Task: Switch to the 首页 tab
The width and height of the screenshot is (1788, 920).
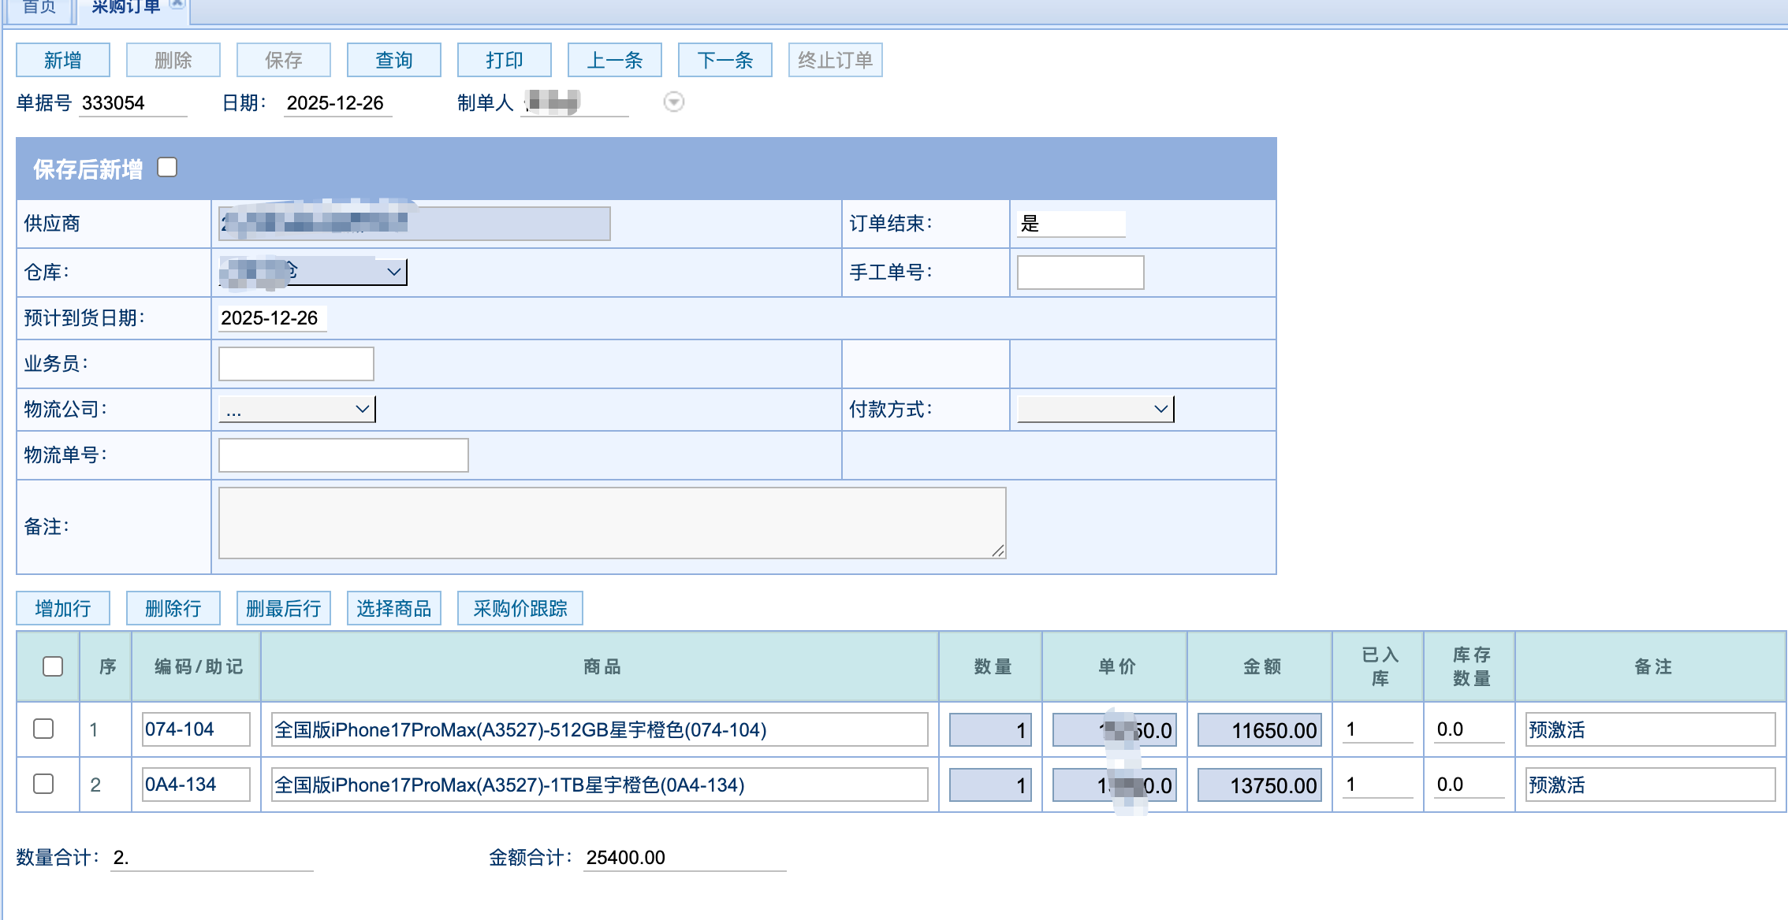Action: (39, 8)
